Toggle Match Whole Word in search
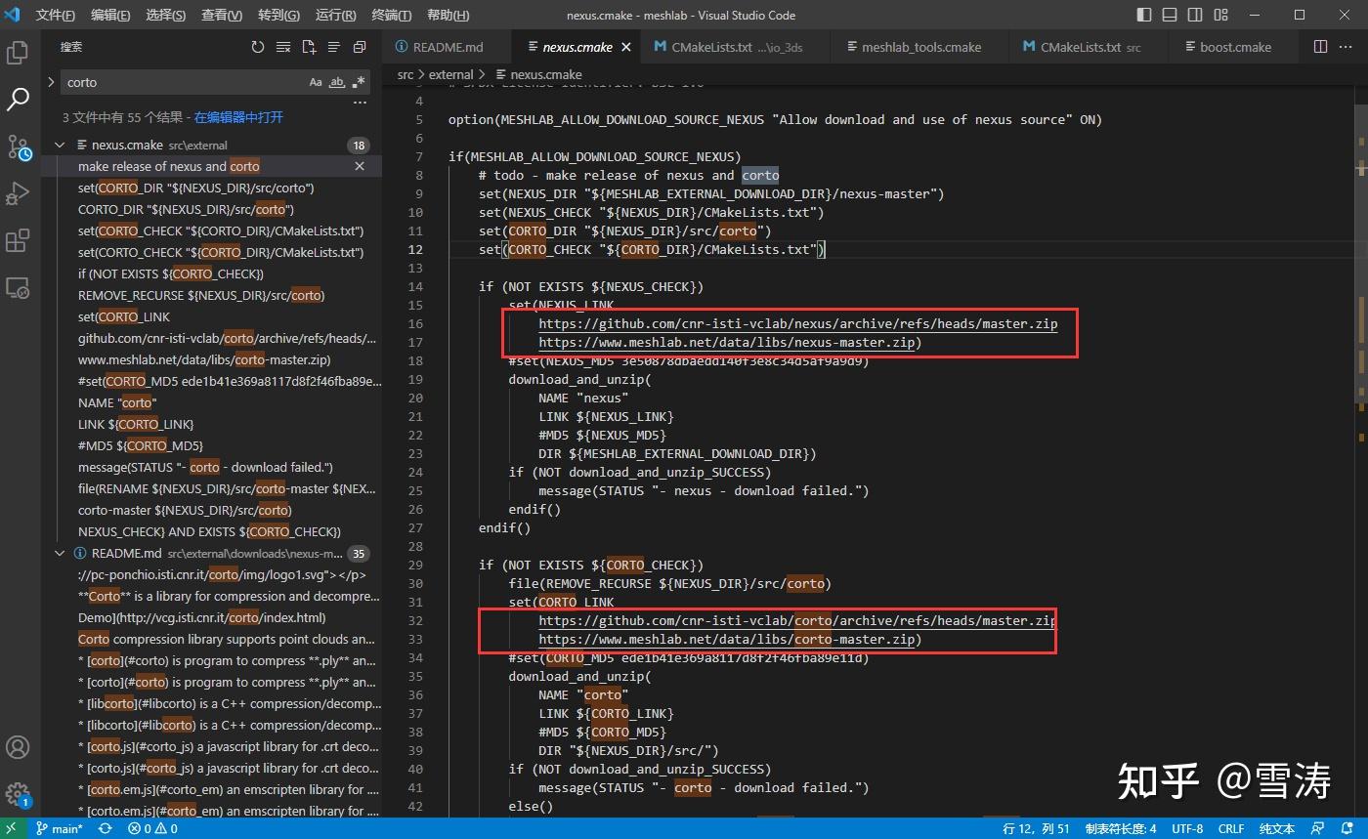Screen dimensions: 1368x839 (337, 82)
